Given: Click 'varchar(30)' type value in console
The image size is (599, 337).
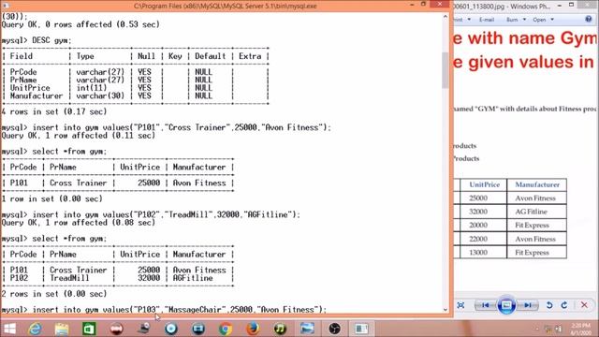Looking at the screenshot, I should pos(100,95).
